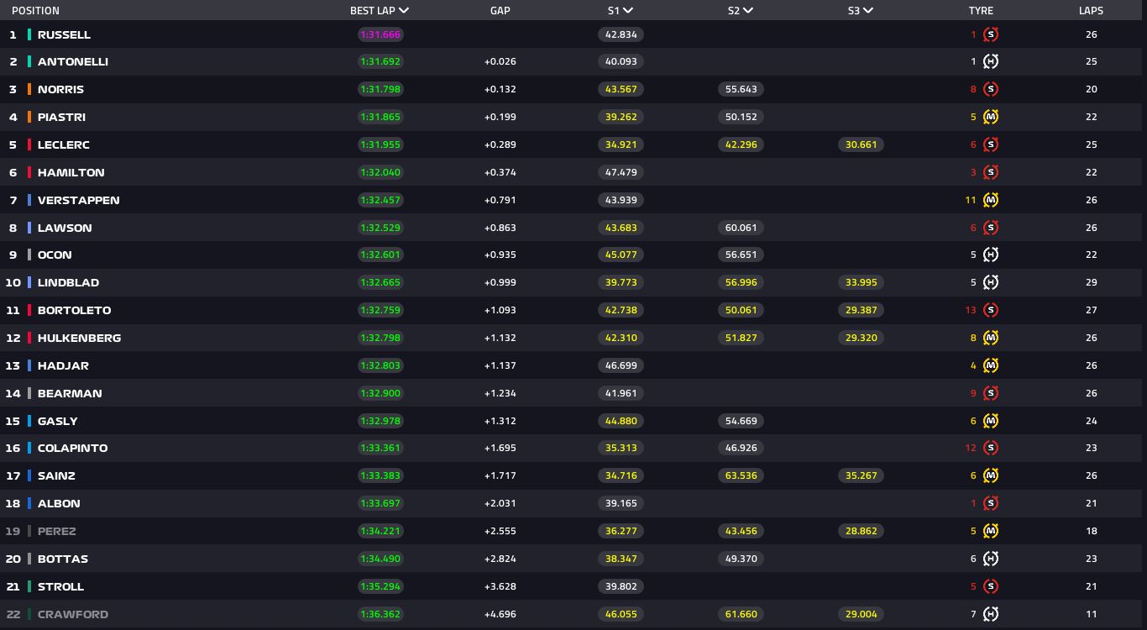This screenshot has height=630, width=1147.
Task: Click Crawford's hard tyre icon
Action: tap(991, 614)
